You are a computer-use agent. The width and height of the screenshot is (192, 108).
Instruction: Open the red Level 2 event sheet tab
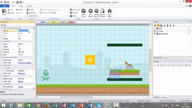tap(71, 22)
